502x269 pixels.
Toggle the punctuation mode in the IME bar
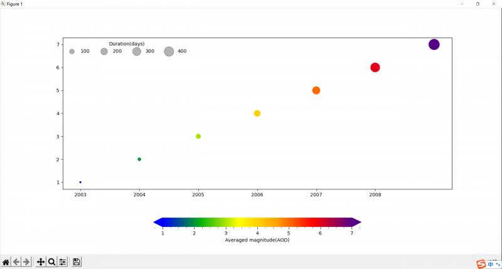pyautogui.click(x=497, y=263)
